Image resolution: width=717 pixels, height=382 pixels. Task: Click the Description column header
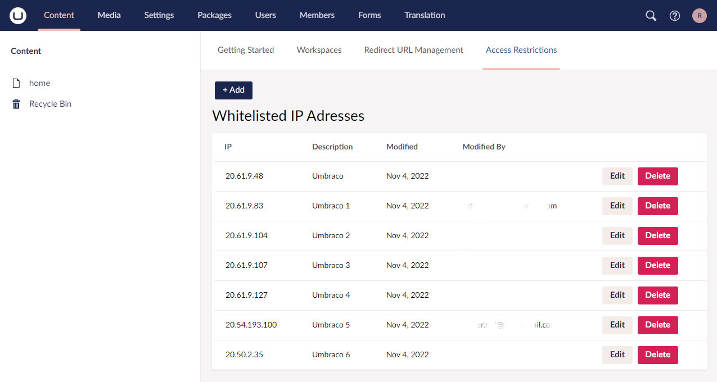coord(332,147)
